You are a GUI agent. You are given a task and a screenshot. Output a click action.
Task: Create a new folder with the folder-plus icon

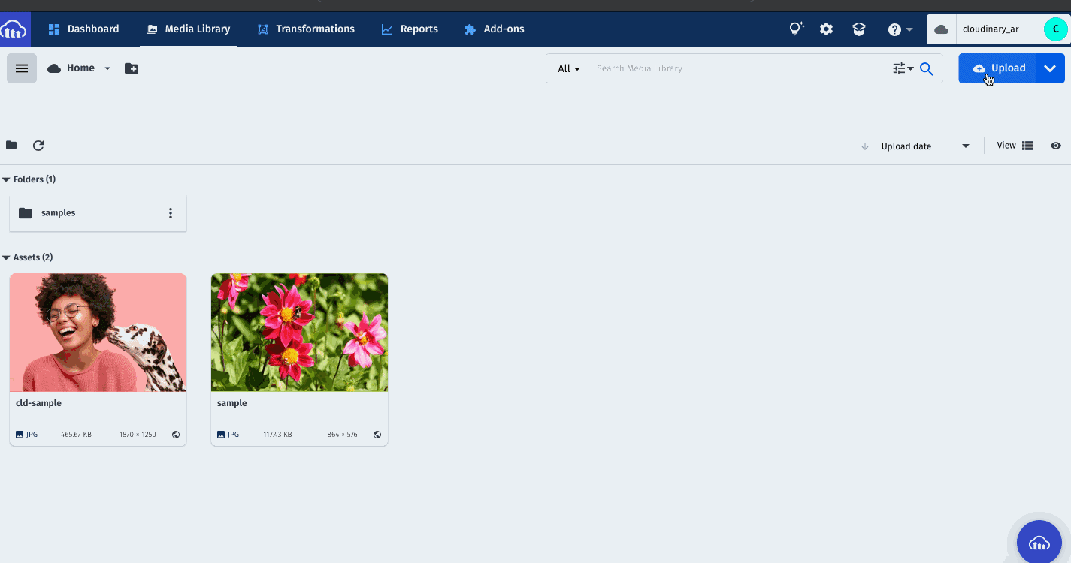tap(132, 68)
